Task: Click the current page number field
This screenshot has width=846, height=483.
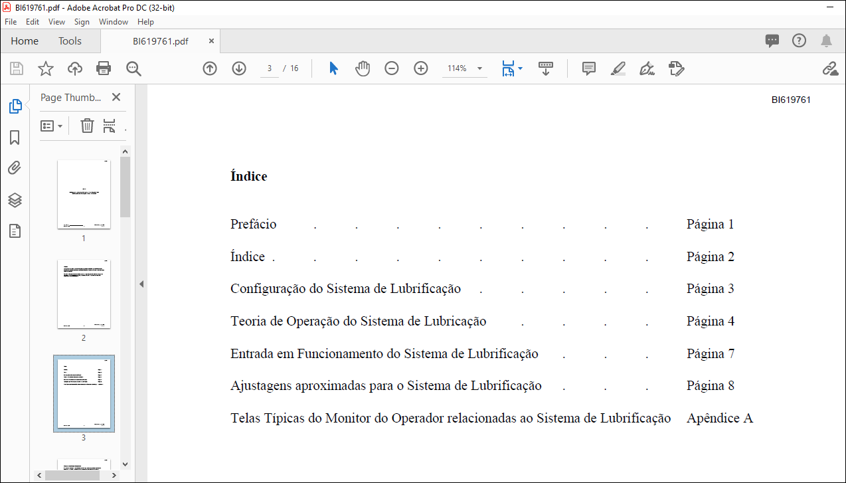Action: point(270,68)
